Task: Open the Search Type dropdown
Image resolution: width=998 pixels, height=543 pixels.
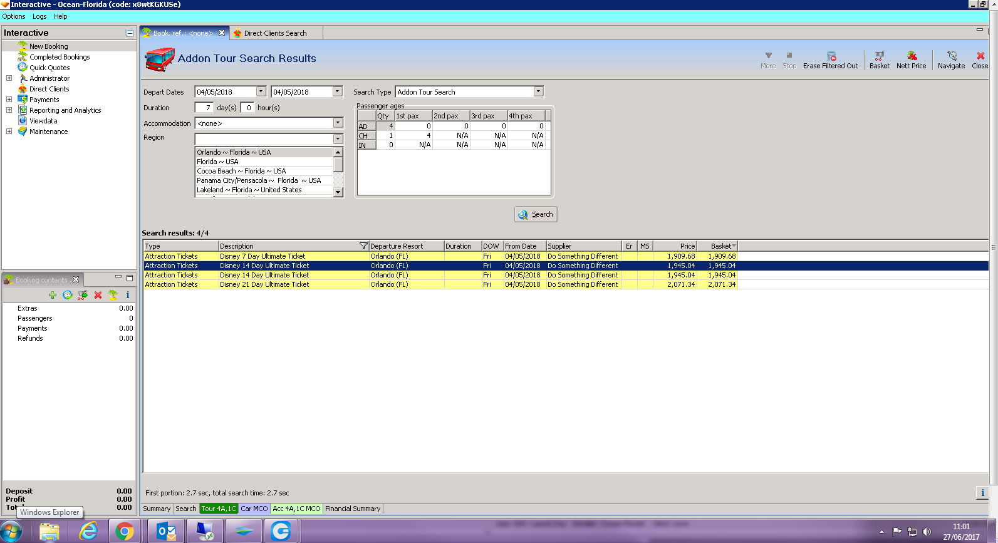Action: pyautogui.click(x=538, y=91)
